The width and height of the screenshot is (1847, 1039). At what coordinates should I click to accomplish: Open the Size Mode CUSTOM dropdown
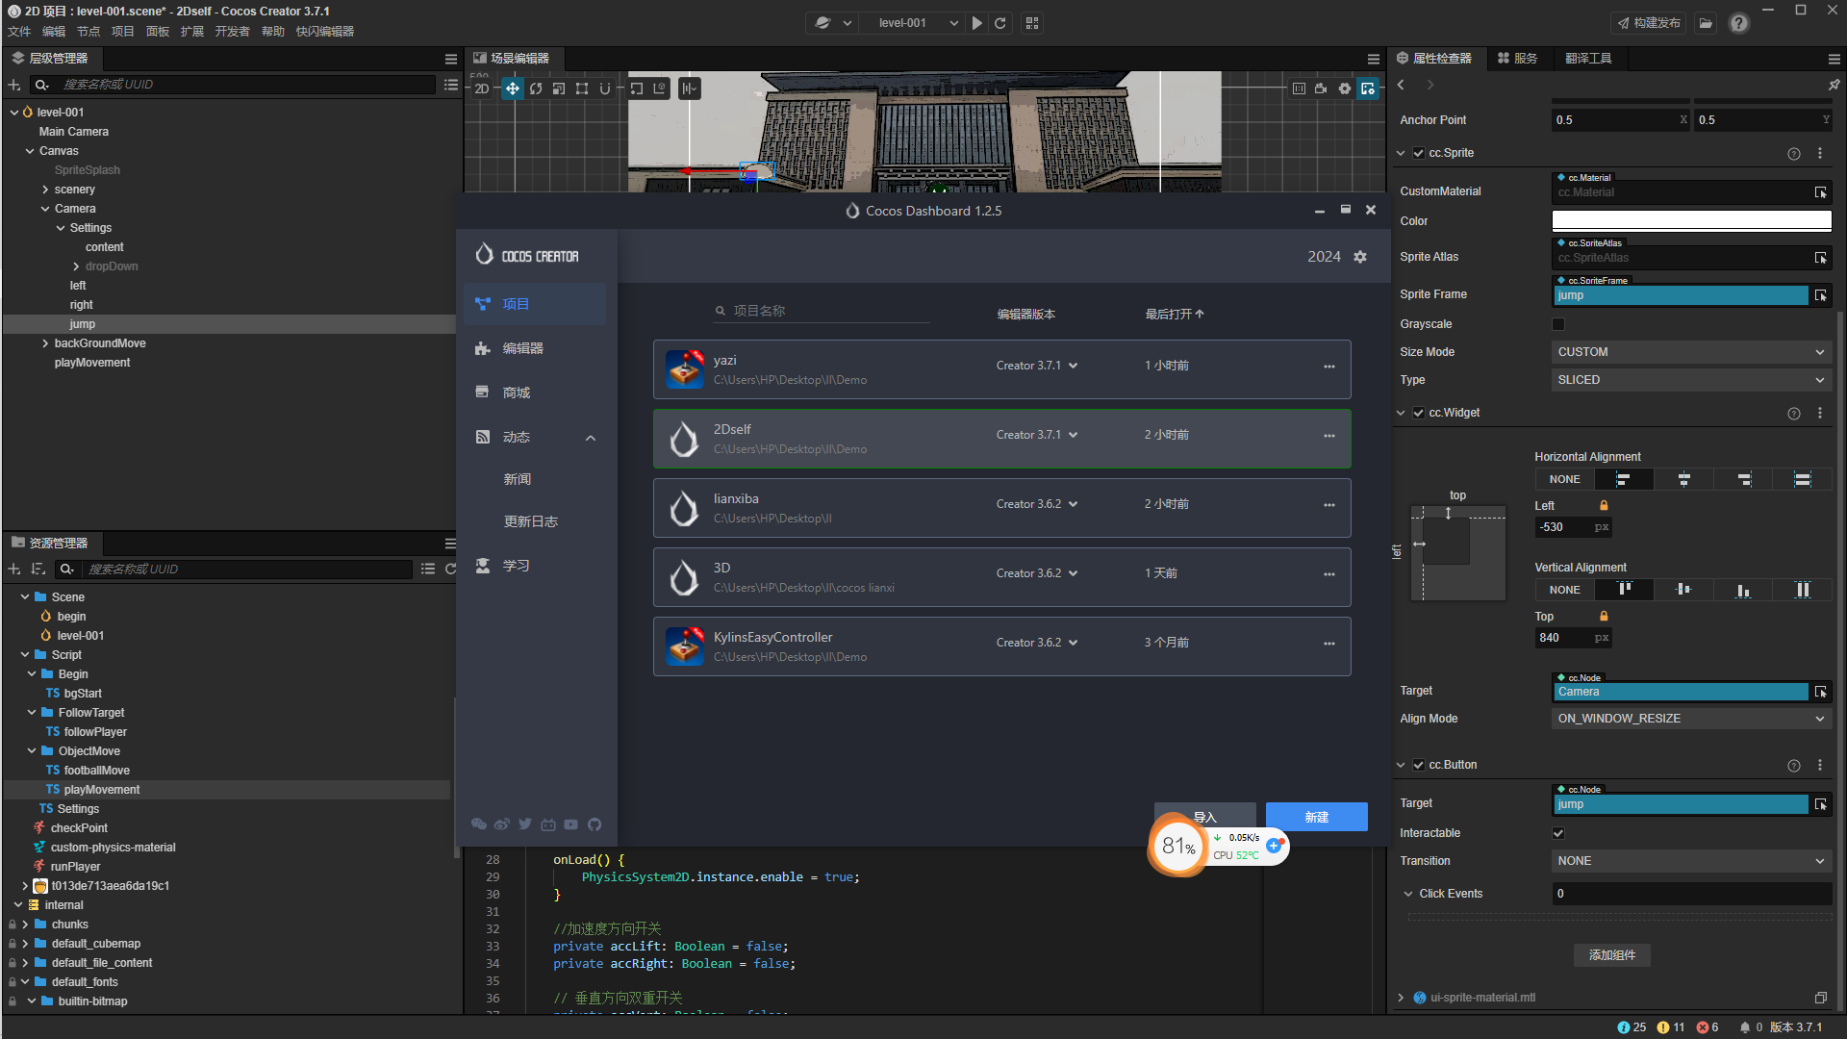[1690, 352]
